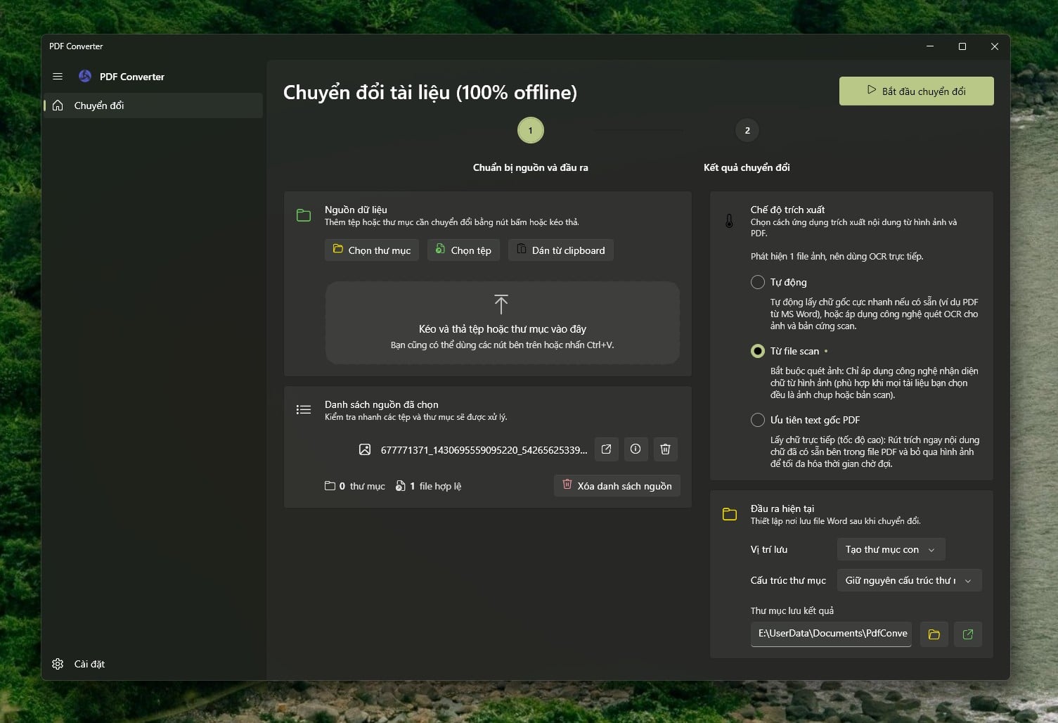Open the listed file externally icon
The width and height of the screenshot is (1058, 723).
tap(607, 449)
